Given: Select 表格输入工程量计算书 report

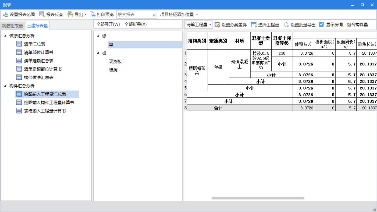Looking at the screenshot, I should point(45,111).
